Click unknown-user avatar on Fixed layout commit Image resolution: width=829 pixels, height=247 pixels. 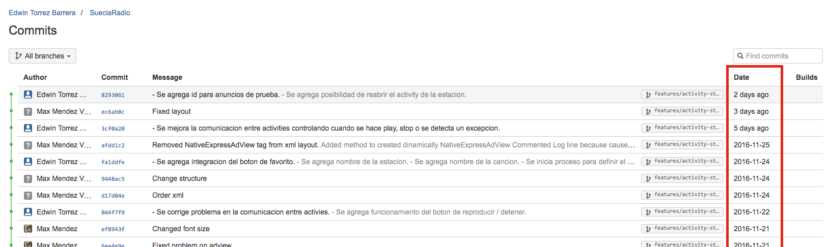28,111
